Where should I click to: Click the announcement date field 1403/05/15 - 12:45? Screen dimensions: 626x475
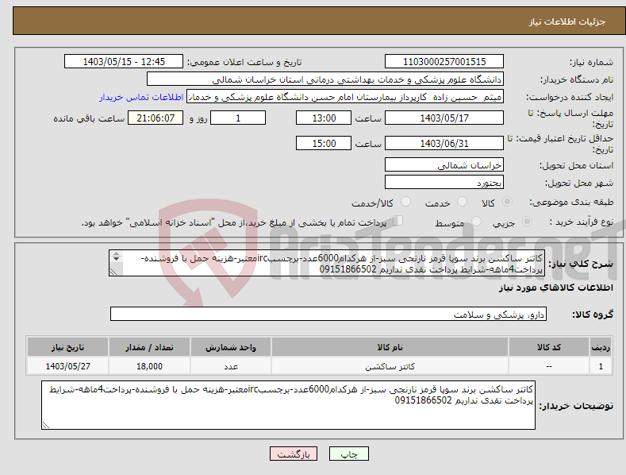tap(123, 62)
